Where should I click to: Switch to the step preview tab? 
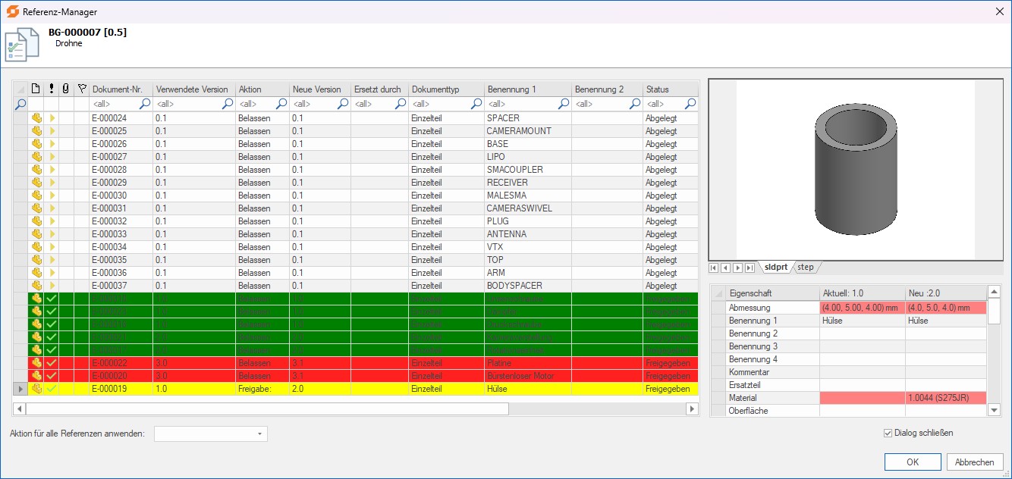coord(806,268)
